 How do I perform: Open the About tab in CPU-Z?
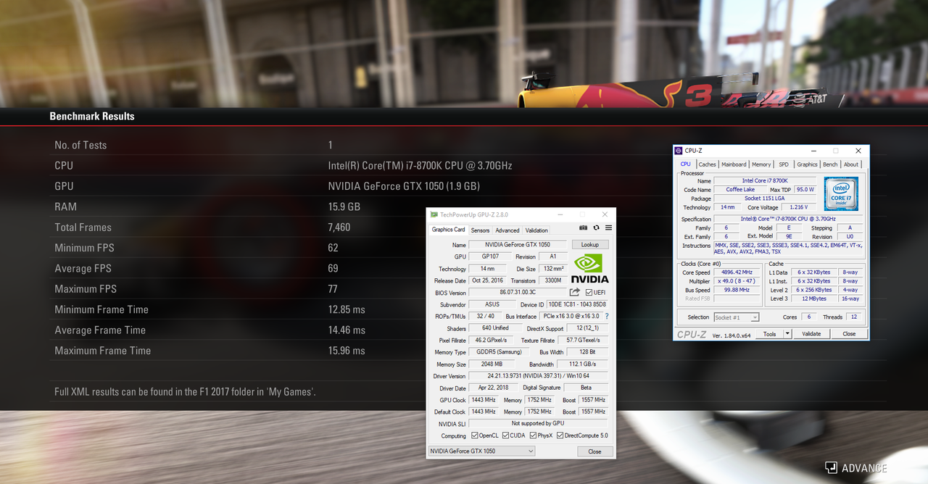click(851, 164)
